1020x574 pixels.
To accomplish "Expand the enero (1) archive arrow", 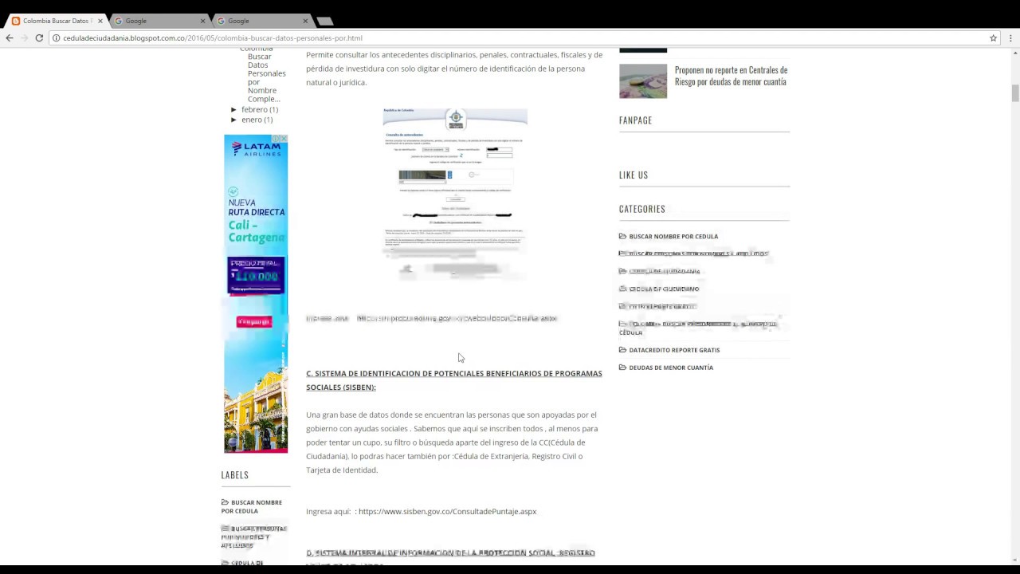I will [233, 120].
